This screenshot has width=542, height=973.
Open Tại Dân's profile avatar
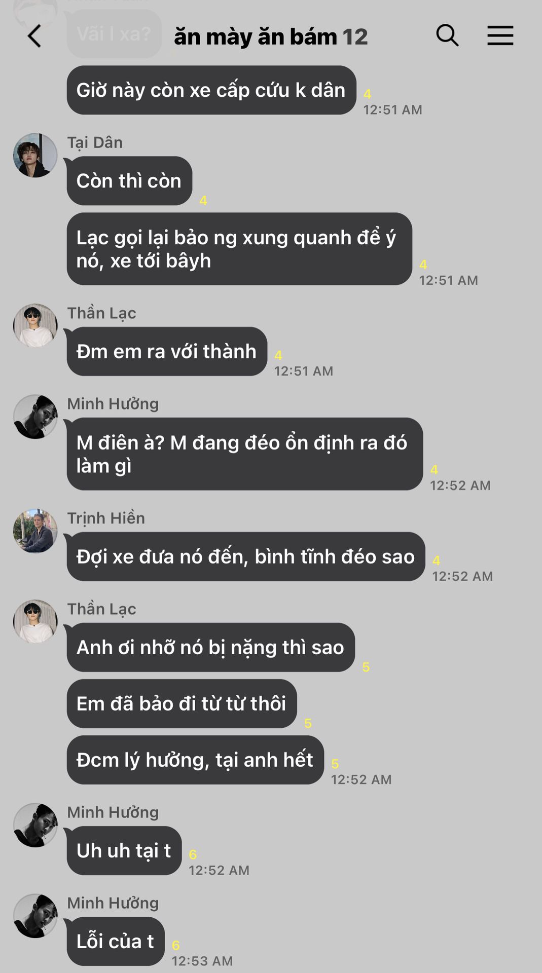35,155
